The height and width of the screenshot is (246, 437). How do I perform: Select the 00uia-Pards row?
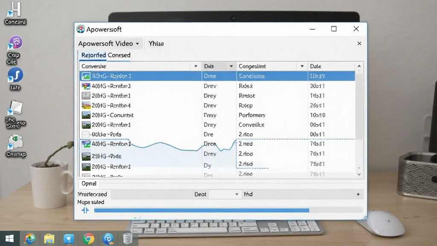(217, 134)
